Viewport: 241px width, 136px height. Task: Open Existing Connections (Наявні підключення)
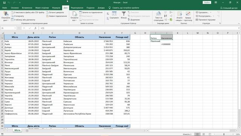tap(56, 16)
